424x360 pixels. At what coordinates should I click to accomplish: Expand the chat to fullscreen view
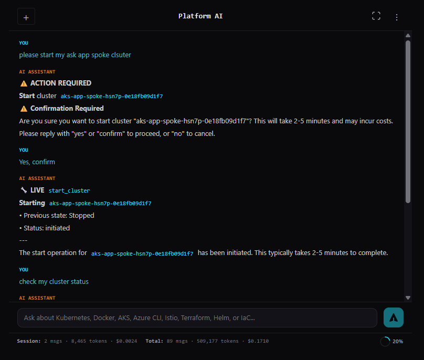pos(376,16)
